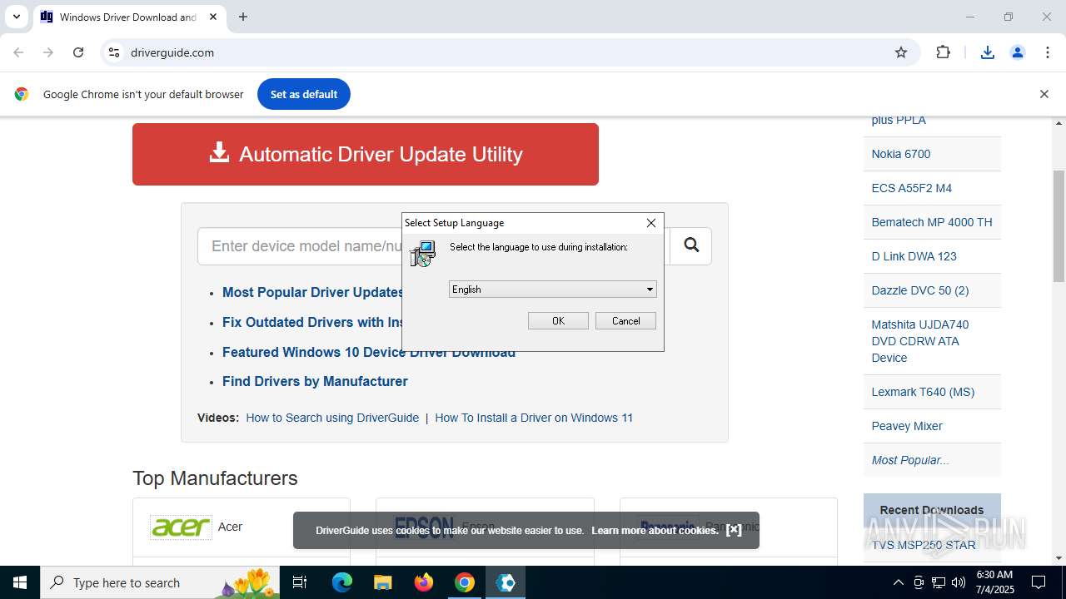This screenshot has width=1066, height=599.
Task: Open ECS A55F2 M4 driver link
Action: (x=911, y=188)
